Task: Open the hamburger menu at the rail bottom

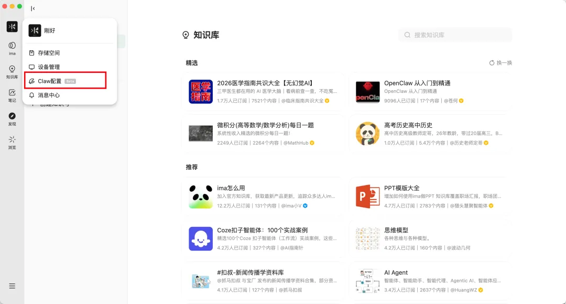Action: coord(12,286)
